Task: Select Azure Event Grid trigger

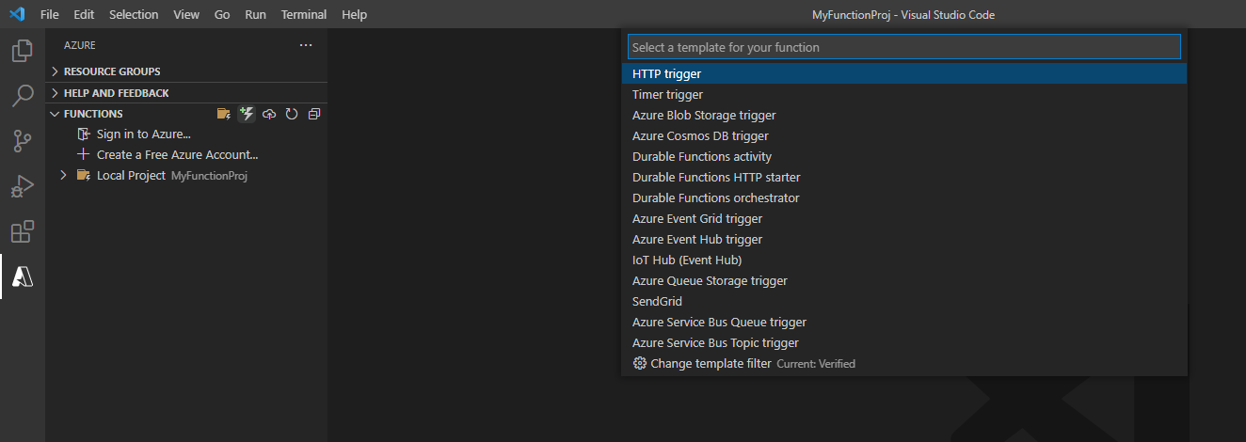Action: click(x=903, y=218)
